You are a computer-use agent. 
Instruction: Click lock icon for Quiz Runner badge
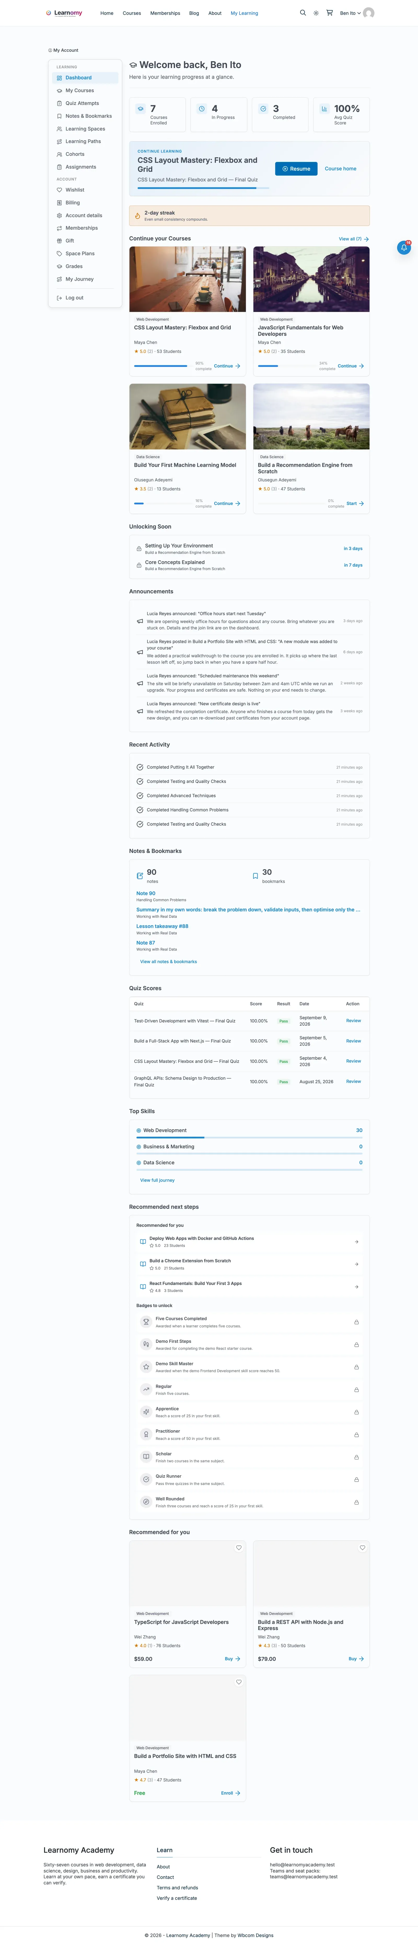[x=356, y=1480]
